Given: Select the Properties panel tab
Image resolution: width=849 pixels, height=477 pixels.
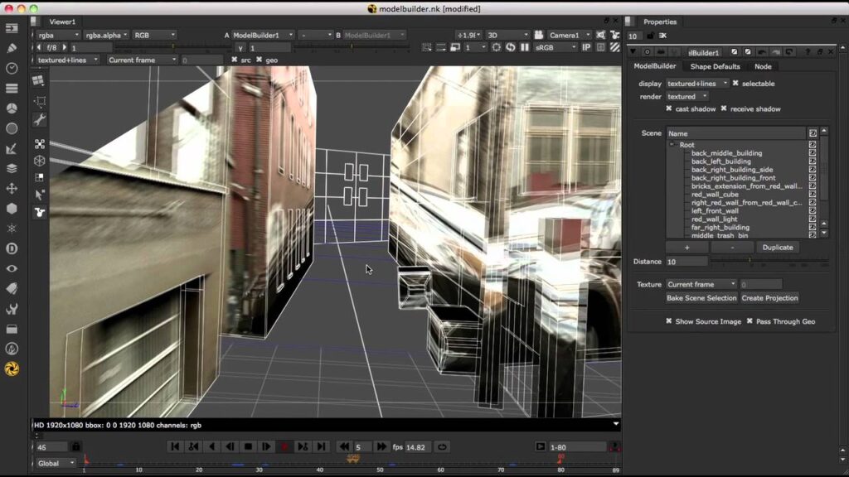Looking at the screenshot, I should click(x=659, y=22).
